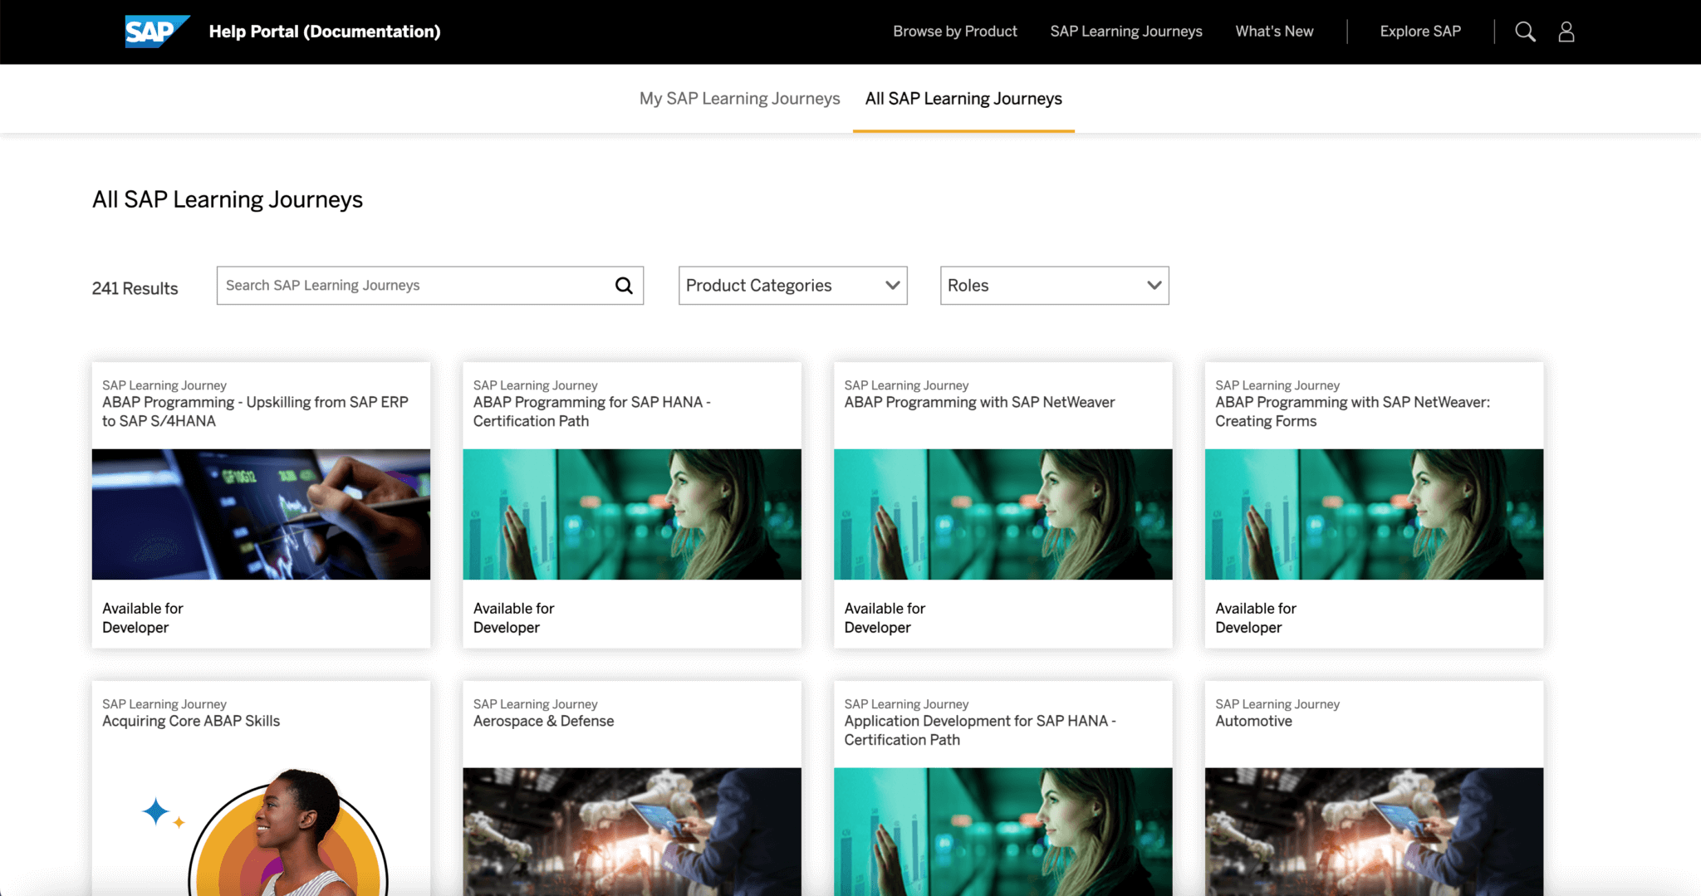Viewport: 1701px width, 896px height.
Task: Click Help Portal (Documentation) title
Action: tap(325, 31)
